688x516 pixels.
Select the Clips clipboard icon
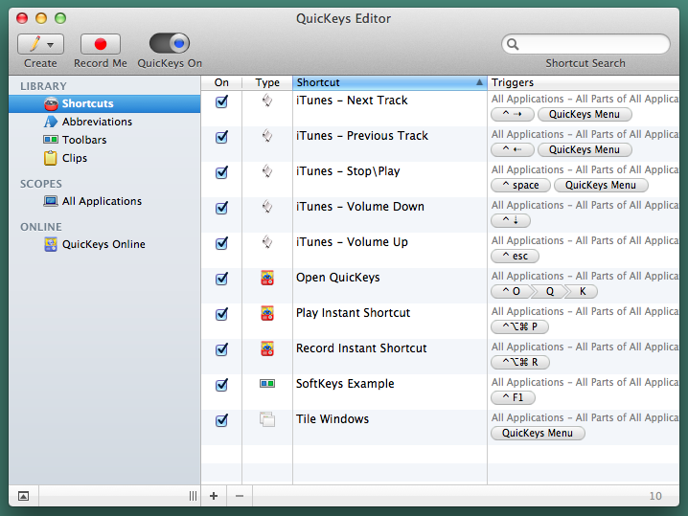coord(51,158)
